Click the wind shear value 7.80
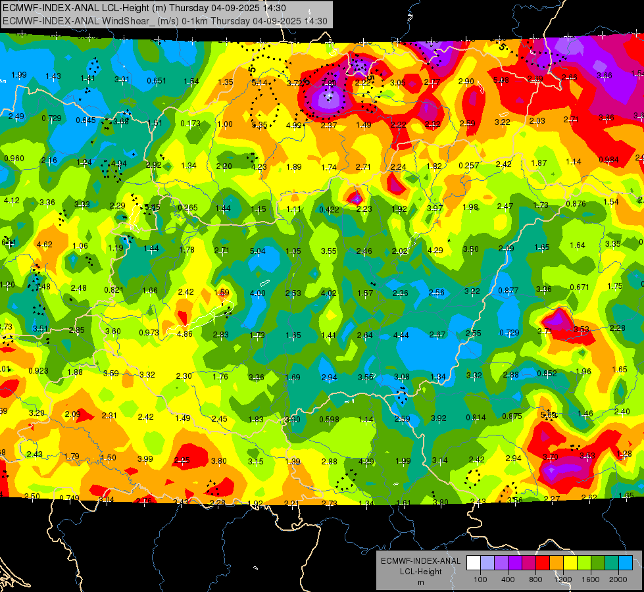This screenshot has width=644, height=592. [328, 84]
